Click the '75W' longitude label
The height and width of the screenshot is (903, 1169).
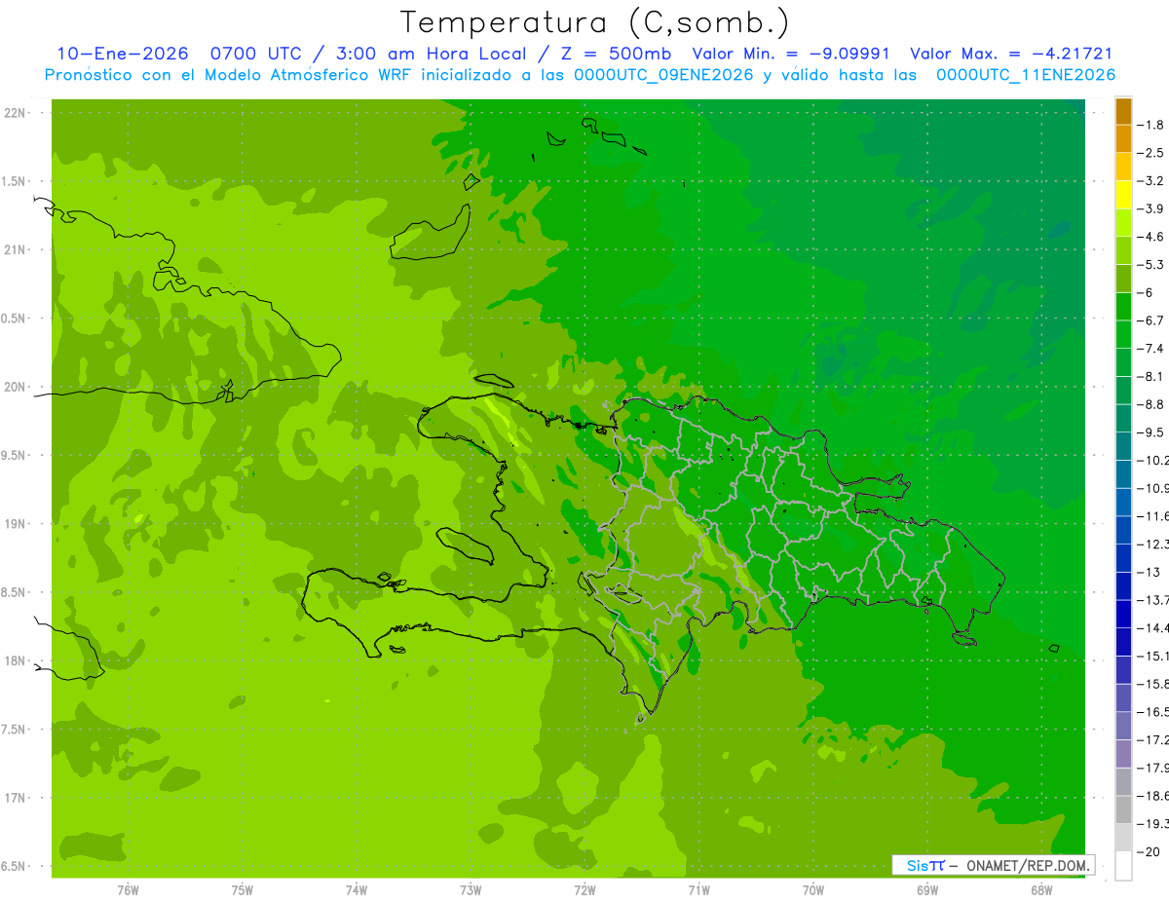pyautogui.click(x=243, y=890)
